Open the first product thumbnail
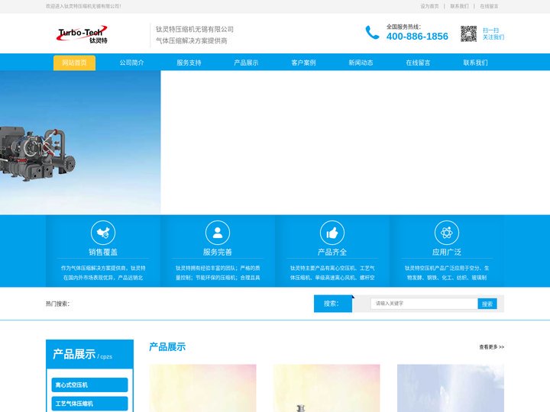 pos(202,388)
